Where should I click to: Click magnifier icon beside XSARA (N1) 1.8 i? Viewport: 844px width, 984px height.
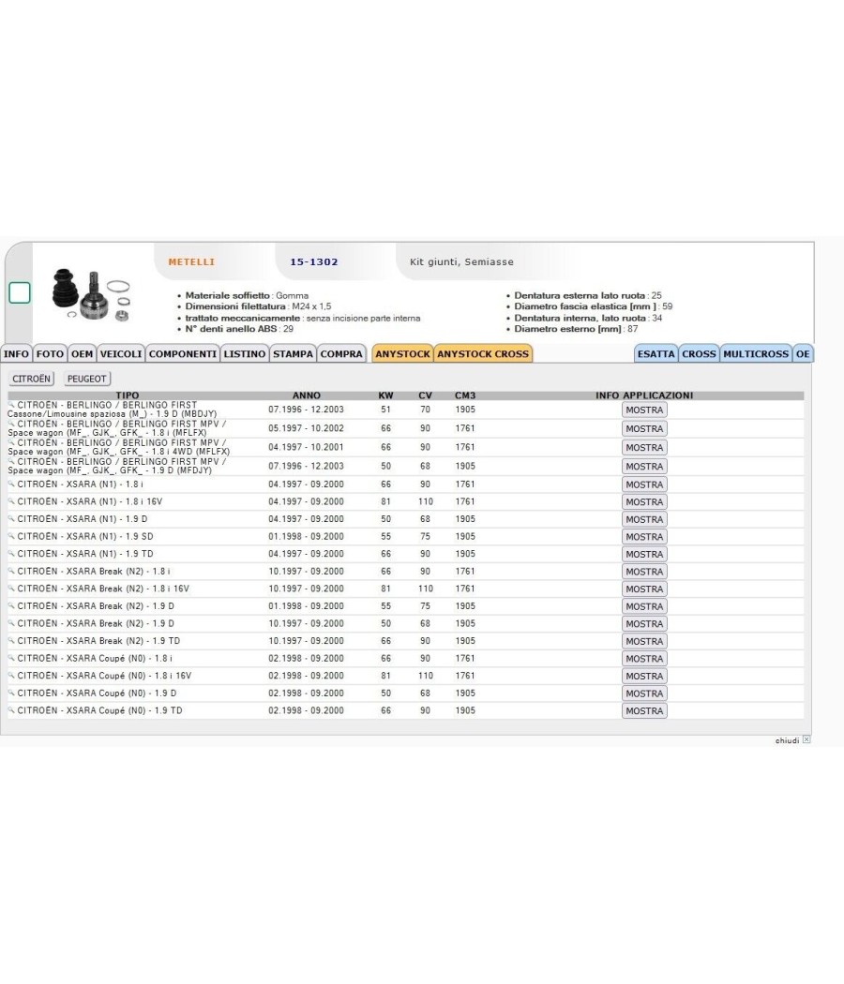coord(11,484)
